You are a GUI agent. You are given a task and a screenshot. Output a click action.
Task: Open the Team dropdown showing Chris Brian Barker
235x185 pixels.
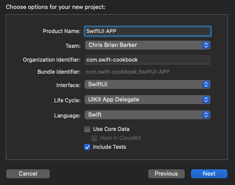tap(148, 45)
